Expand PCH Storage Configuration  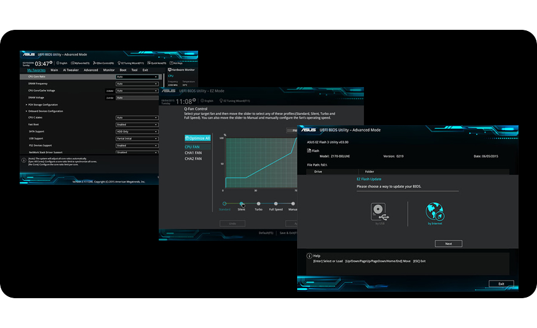click(x=42, y=105)
